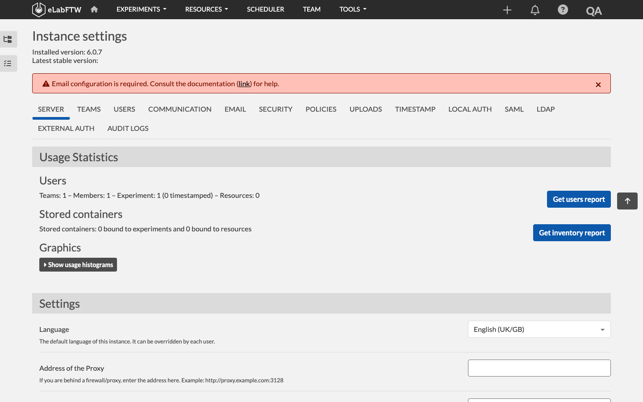Open the Experiments dropdown menu
Viewport: 643px width, 402px height.
pos(142,9)
